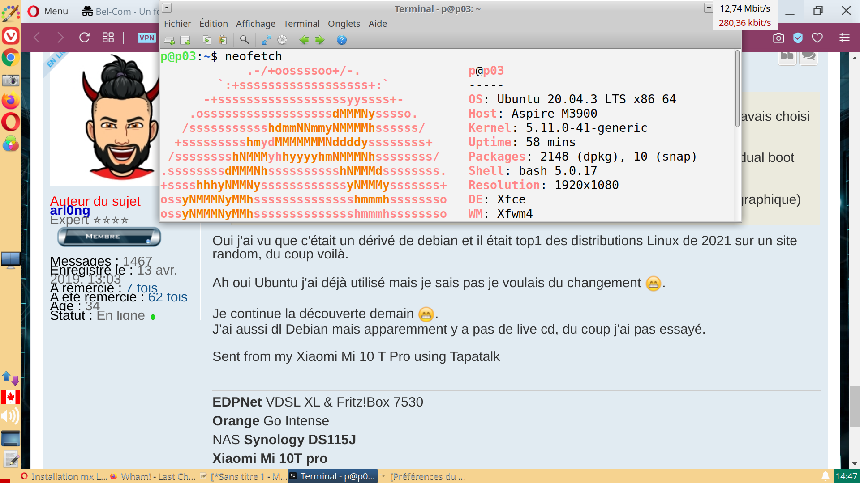Open terminal help question mark icon
Image resolution: width=860 pixels, height=483 pixels.
pos(341,40)
